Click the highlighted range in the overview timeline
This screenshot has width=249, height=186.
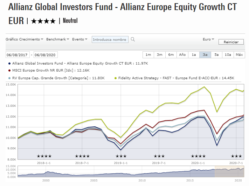[229, 171]
